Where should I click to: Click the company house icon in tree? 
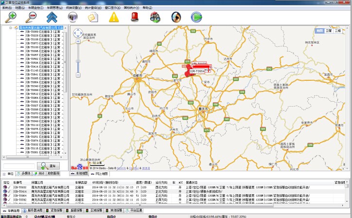point(16,28)
